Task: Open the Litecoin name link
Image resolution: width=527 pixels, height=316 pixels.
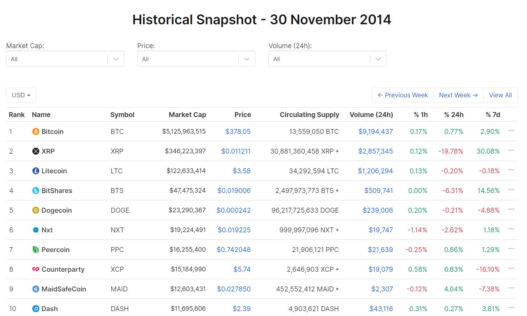Action: tap(54, 171)
